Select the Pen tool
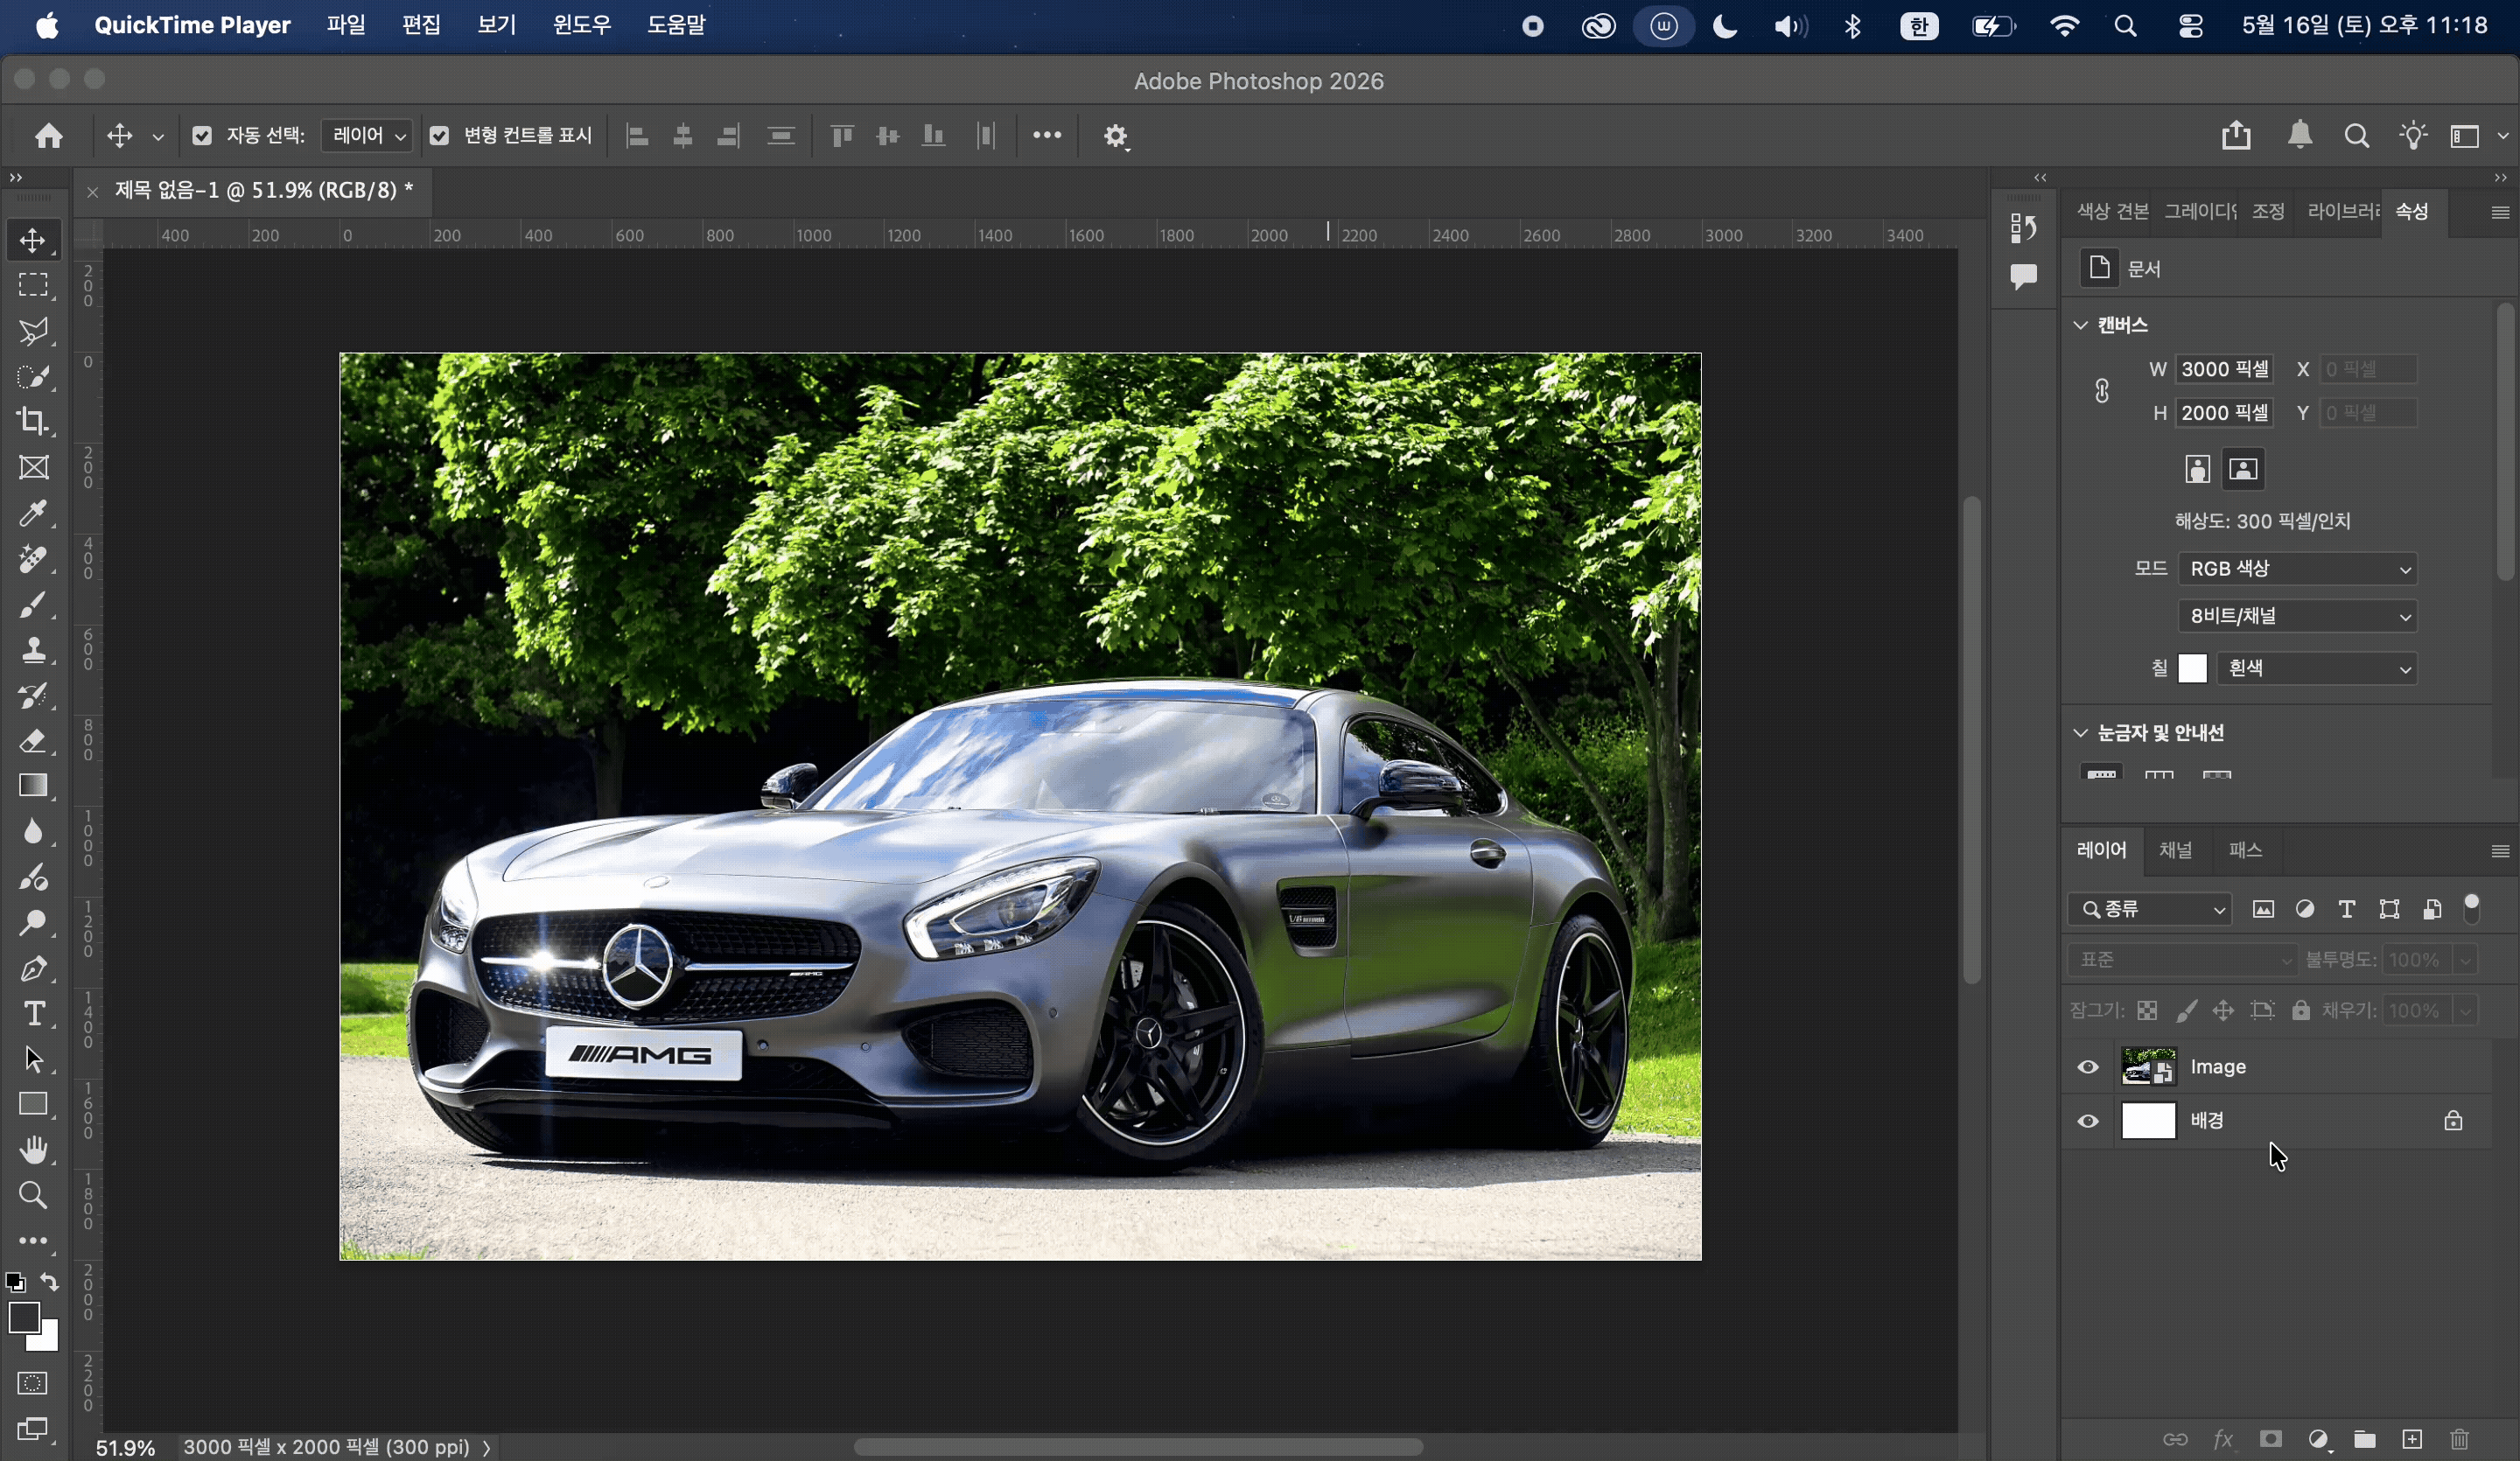The height and width of the screenshot is (1461, 2520). pos(33,968)
